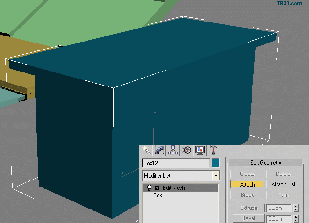Open the Motion panel tab
This screenshot has width=309, height=223.
coord(187,150)
